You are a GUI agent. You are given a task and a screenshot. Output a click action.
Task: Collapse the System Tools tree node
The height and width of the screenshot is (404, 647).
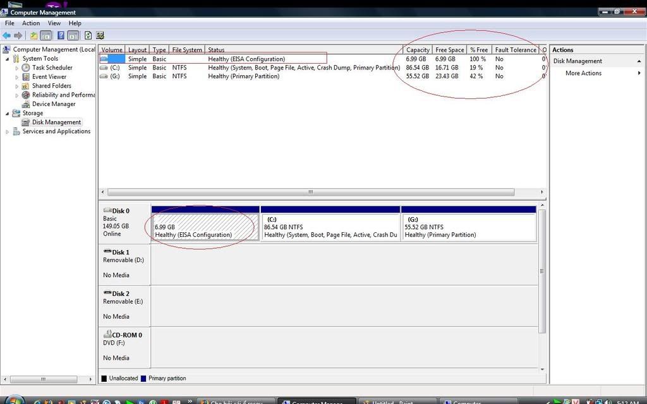coord(8,59)
